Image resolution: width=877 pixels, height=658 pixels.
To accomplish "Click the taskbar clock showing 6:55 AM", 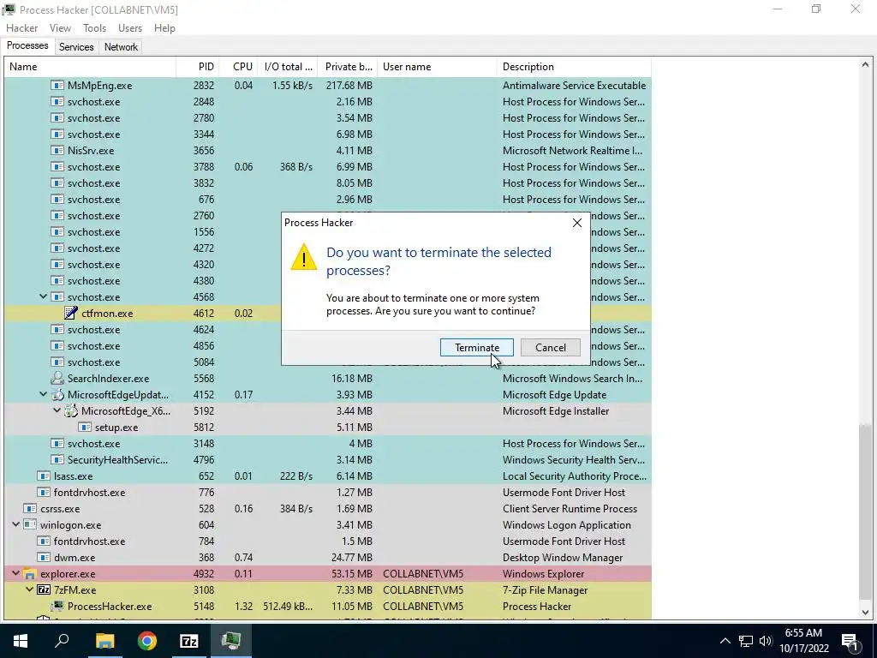I will coord(803,641).
